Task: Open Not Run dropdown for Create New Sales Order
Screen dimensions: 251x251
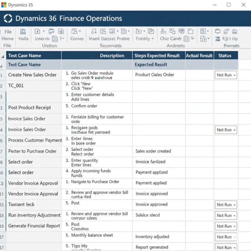Action: pos(226,75)
